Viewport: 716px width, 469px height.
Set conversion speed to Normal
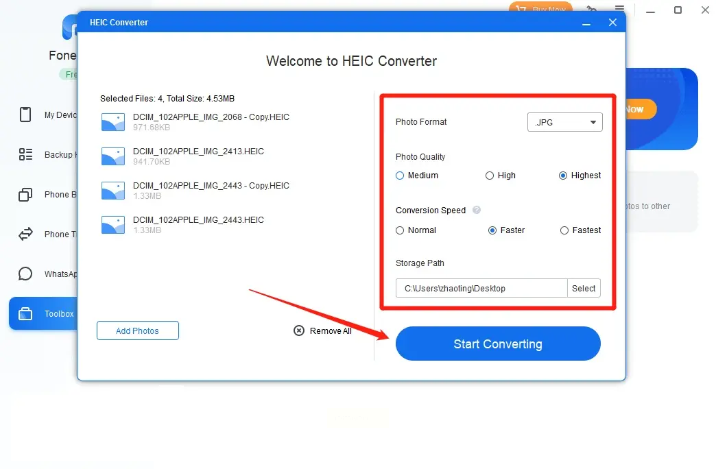tap(416, 230)
